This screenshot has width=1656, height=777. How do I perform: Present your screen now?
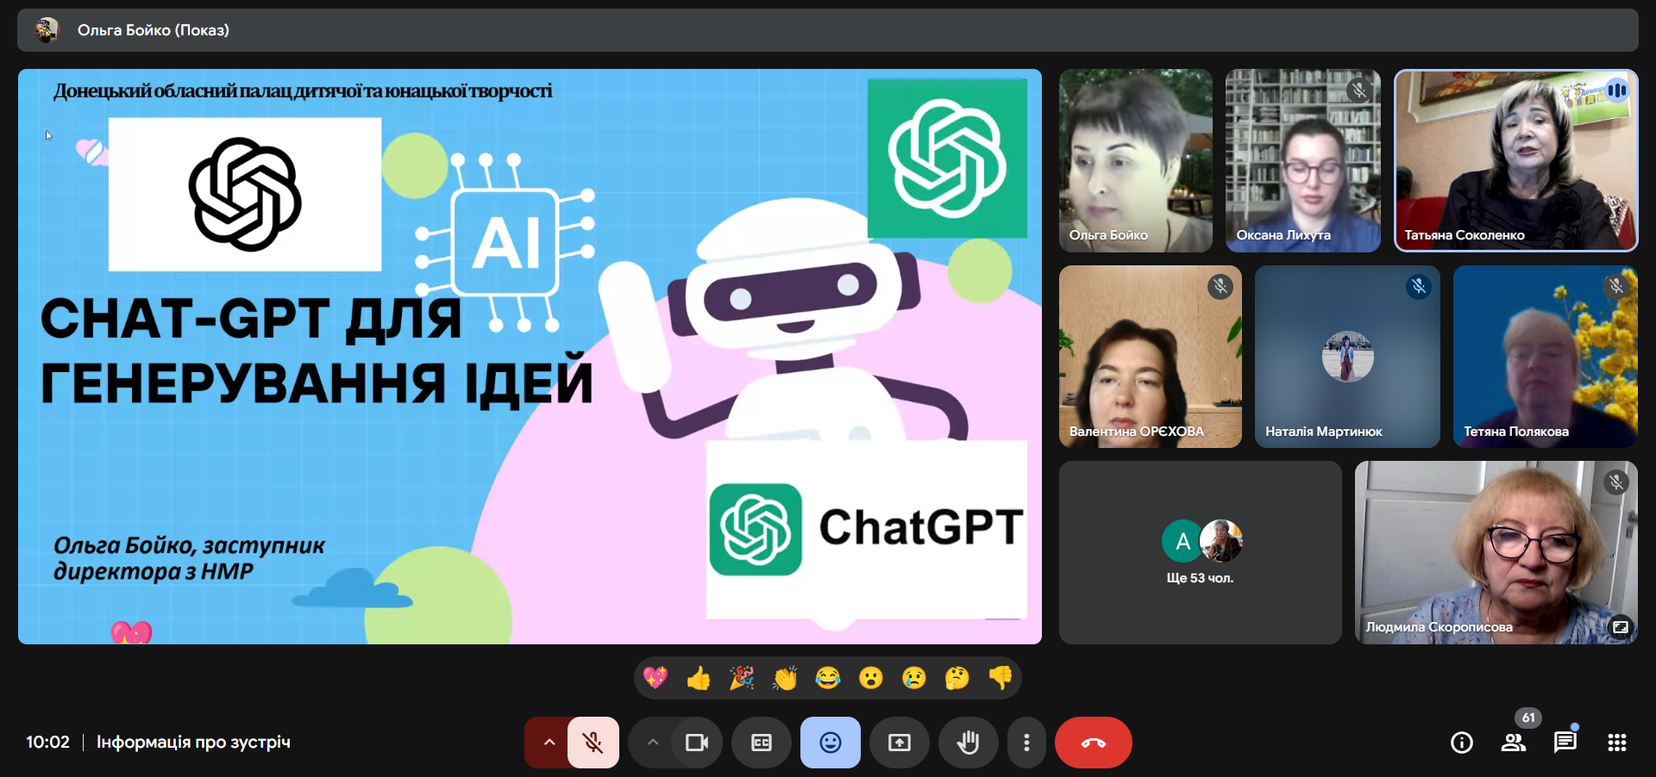click(900, 743)
